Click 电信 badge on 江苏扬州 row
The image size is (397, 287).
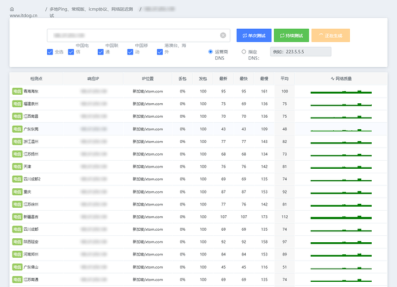click(x=17, y=154)
